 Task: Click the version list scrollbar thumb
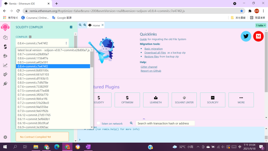92,60
